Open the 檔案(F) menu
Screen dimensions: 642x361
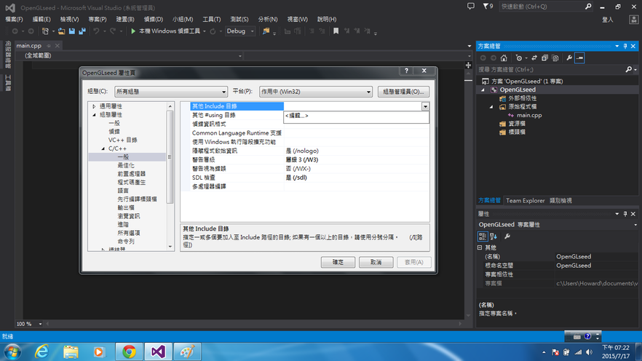pos(15,19)
